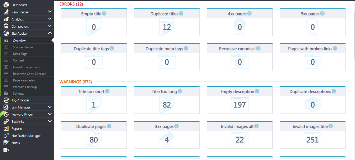The image size is (355, 160).
Task: Open Invalid images alt card showing 22
Action: pos(240,135)
